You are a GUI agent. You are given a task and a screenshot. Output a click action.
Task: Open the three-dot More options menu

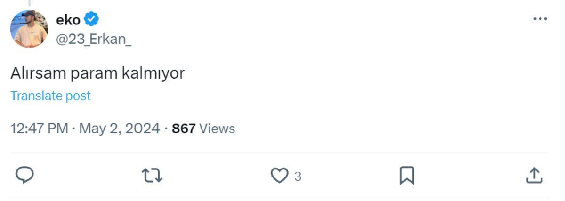click(540, 19)
